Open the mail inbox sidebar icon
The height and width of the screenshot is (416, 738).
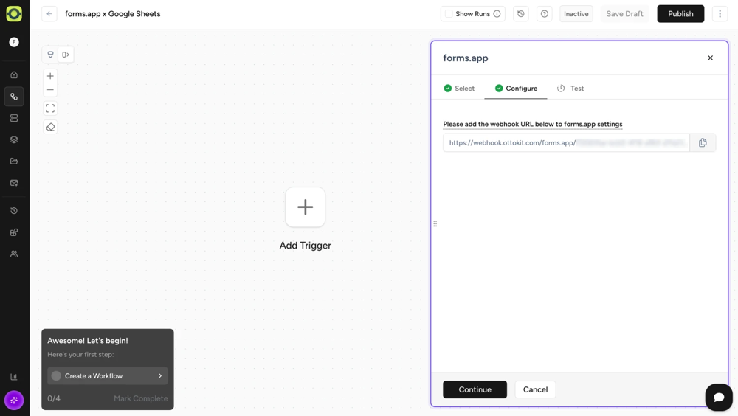[x=14, y=183]
